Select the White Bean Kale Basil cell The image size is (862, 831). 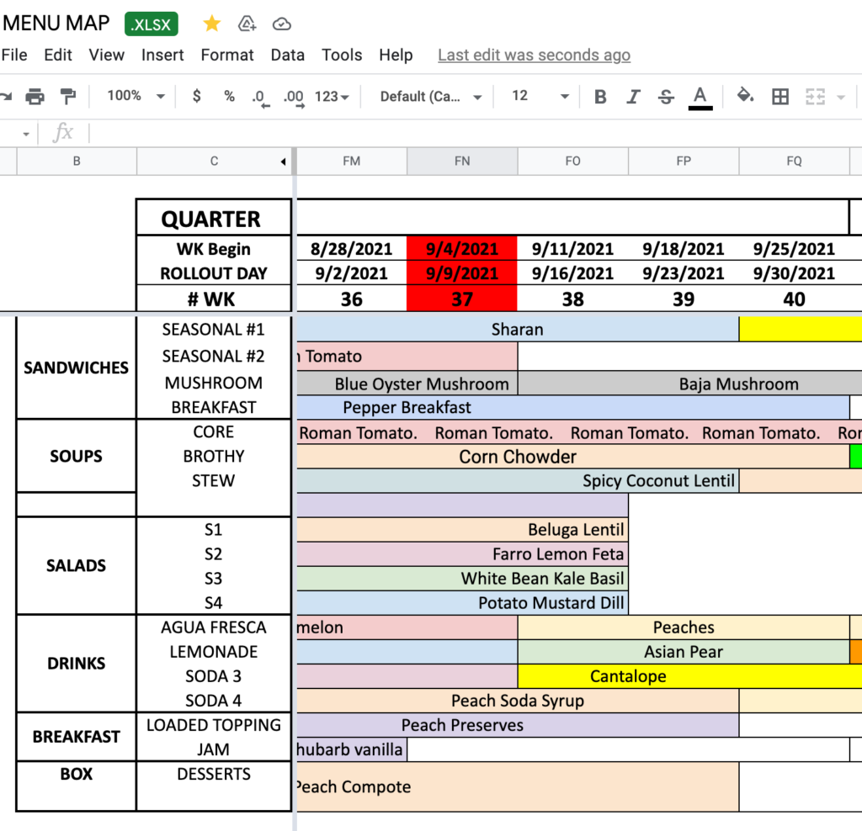(x=462, y=579)
